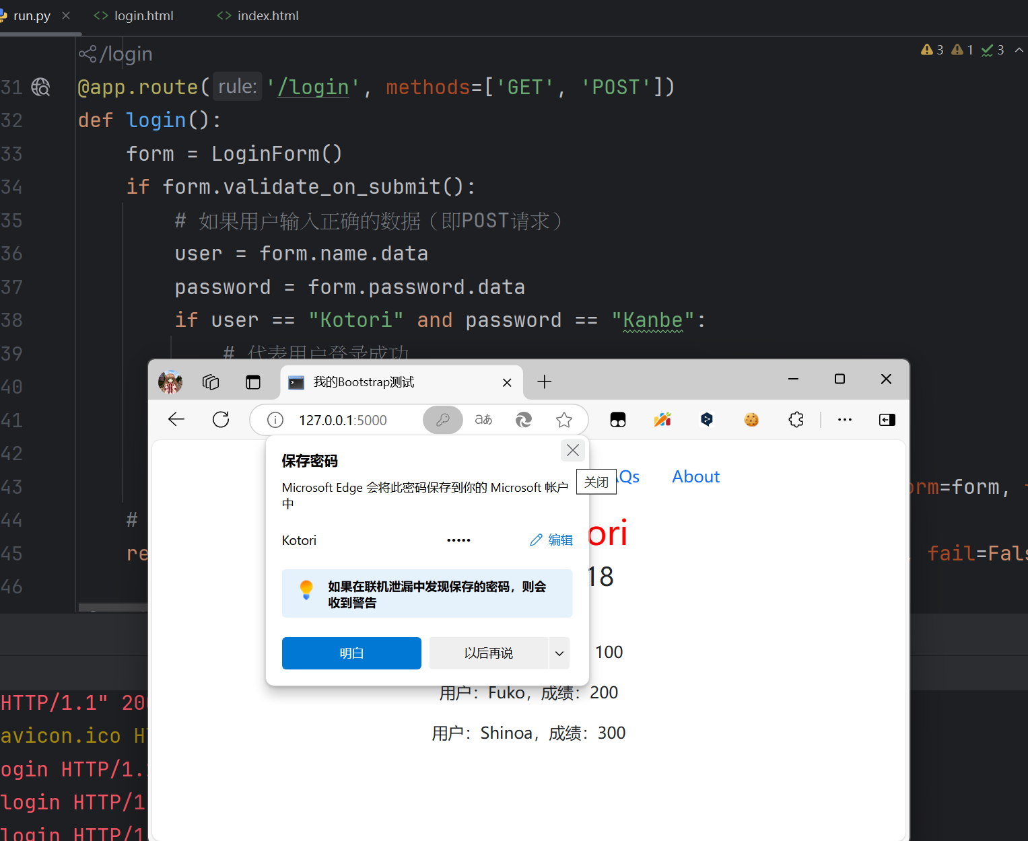Click the About link on webpage
Image resolution: width=1028 pixels, height=841 pixels.
695,477
